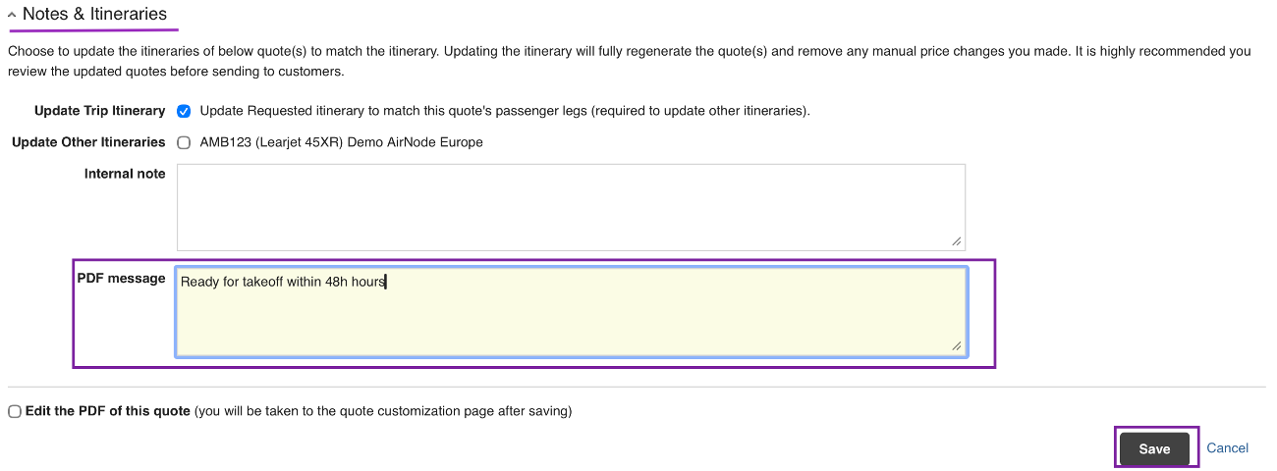Image resolution: width=1277 pixels, height=471 pixels.
Task: Click the PDF message field label
Action: [x=122, y=279]
